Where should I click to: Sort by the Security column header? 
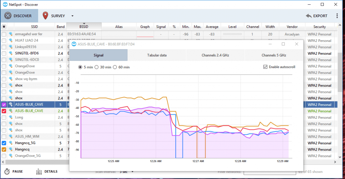[319, 27]
